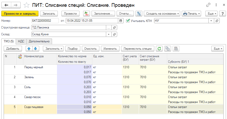The image size is (227, 119).
Task: Open the Дополнительно tab
Action: pyautogui.click(x=39, y=41)
